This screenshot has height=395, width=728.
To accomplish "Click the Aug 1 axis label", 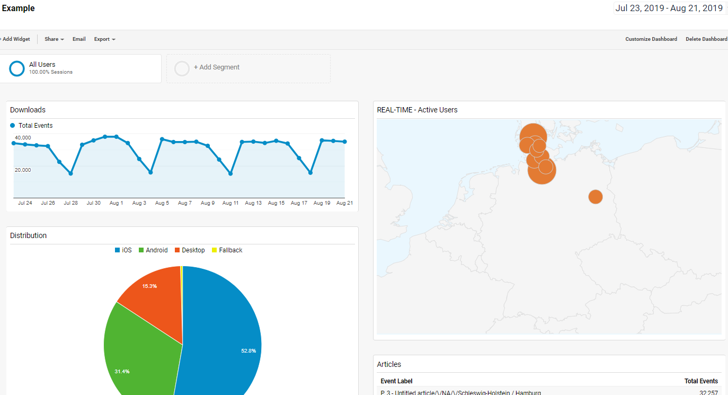I will pos(116,203).
